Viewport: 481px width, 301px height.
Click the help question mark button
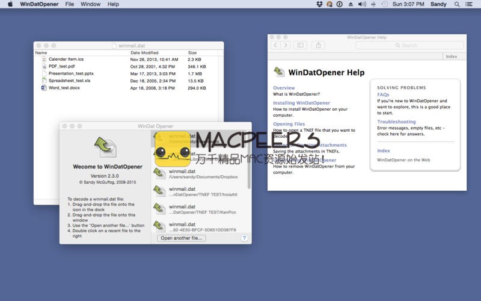(x=244, y=238)
